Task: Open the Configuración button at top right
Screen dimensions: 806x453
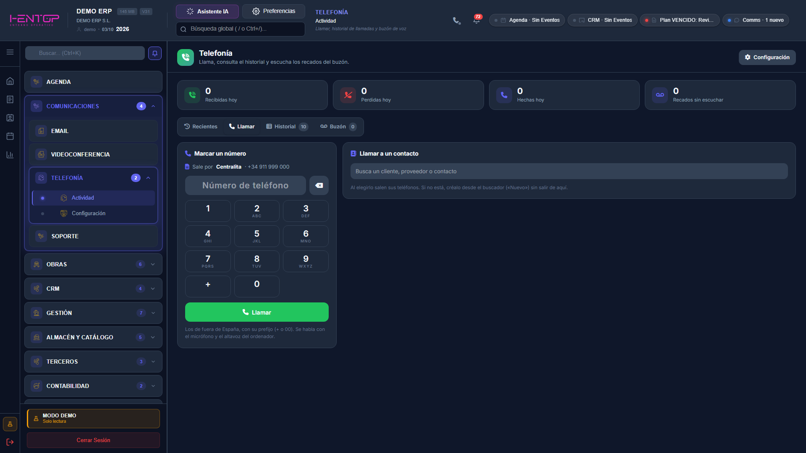Action: point(767,57)
